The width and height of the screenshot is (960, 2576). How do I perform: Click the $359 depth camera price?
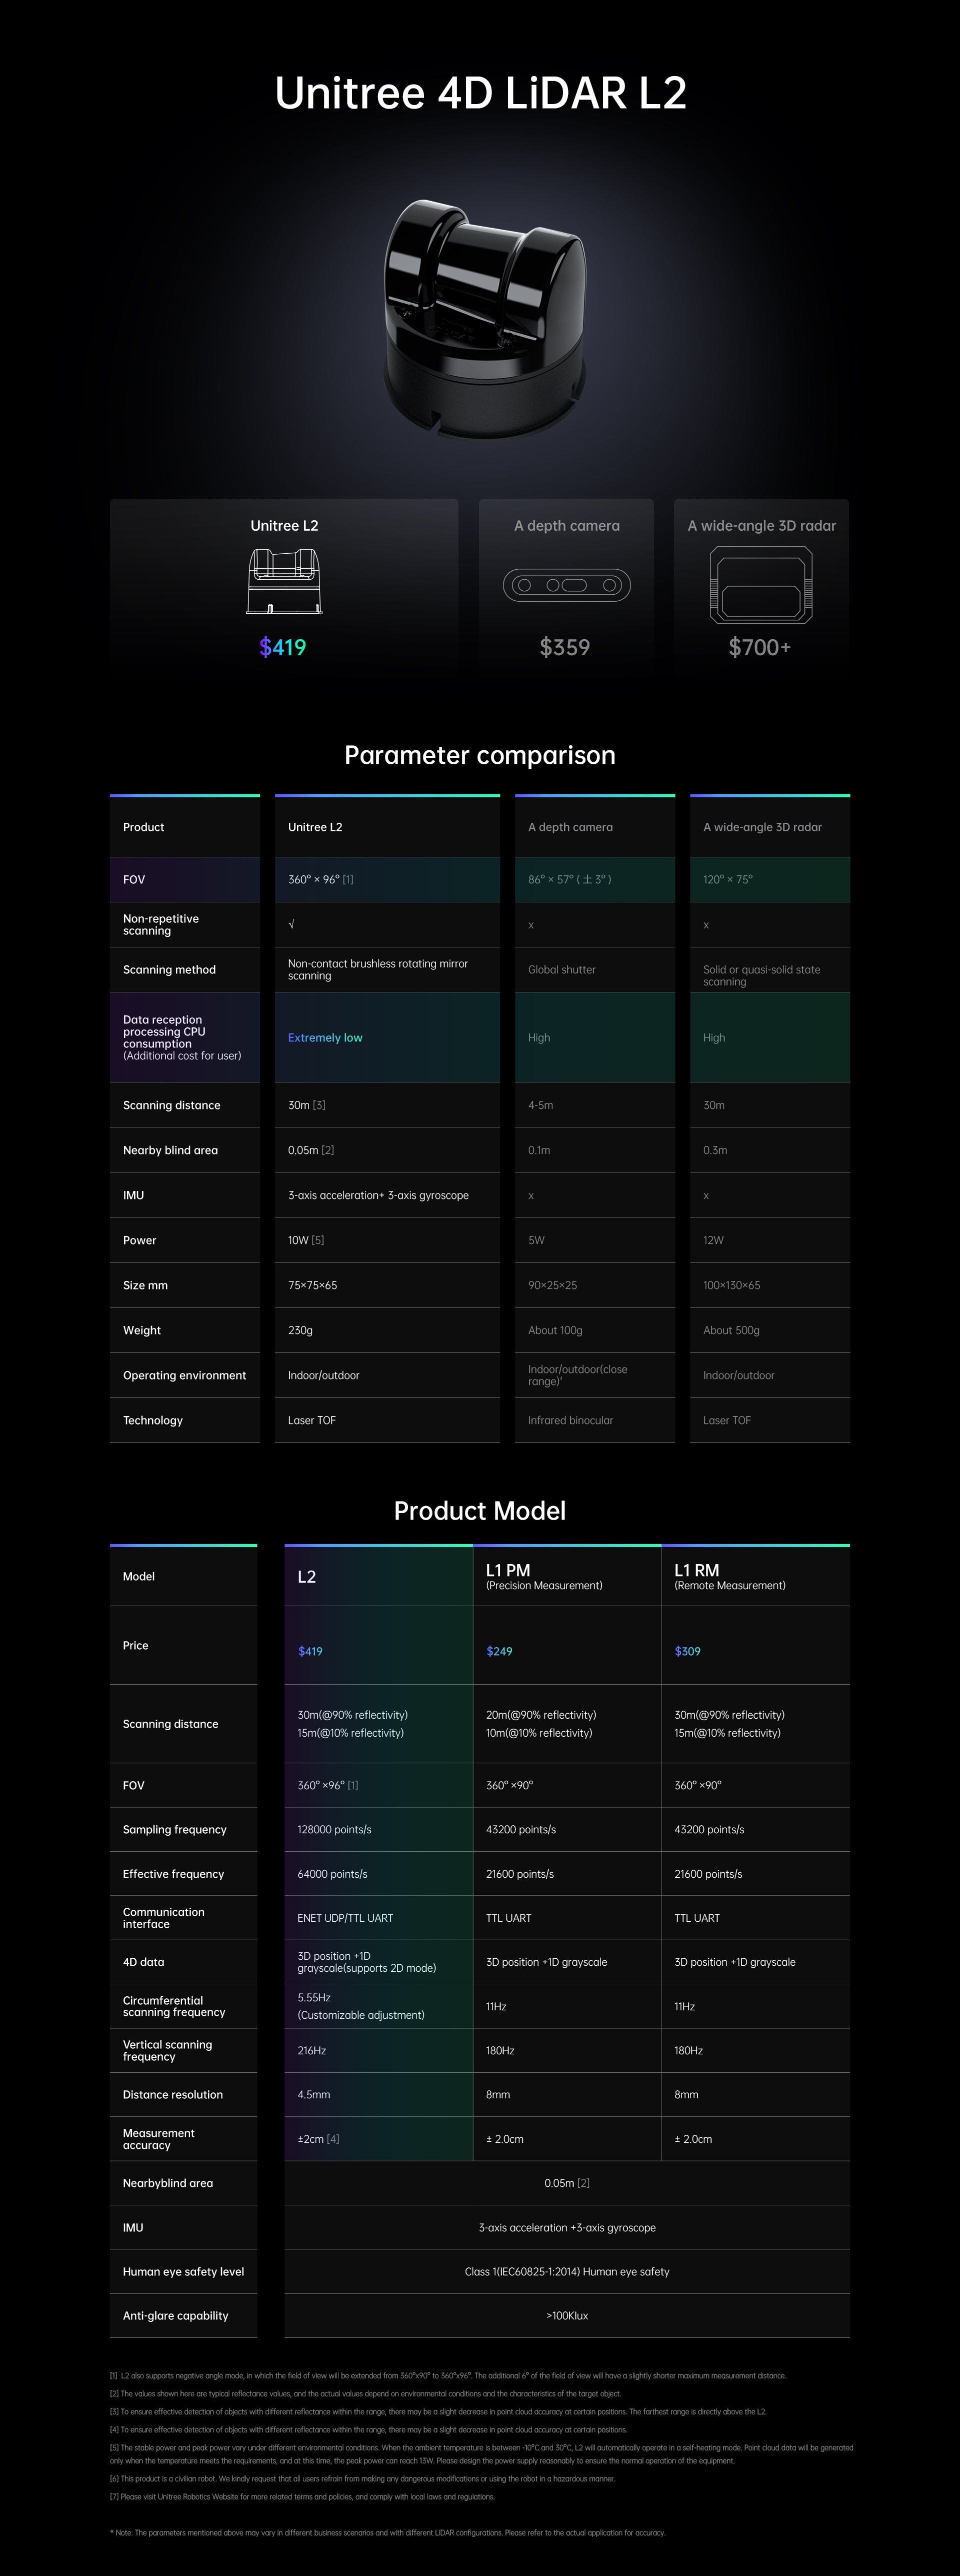[x=565, y=647]
